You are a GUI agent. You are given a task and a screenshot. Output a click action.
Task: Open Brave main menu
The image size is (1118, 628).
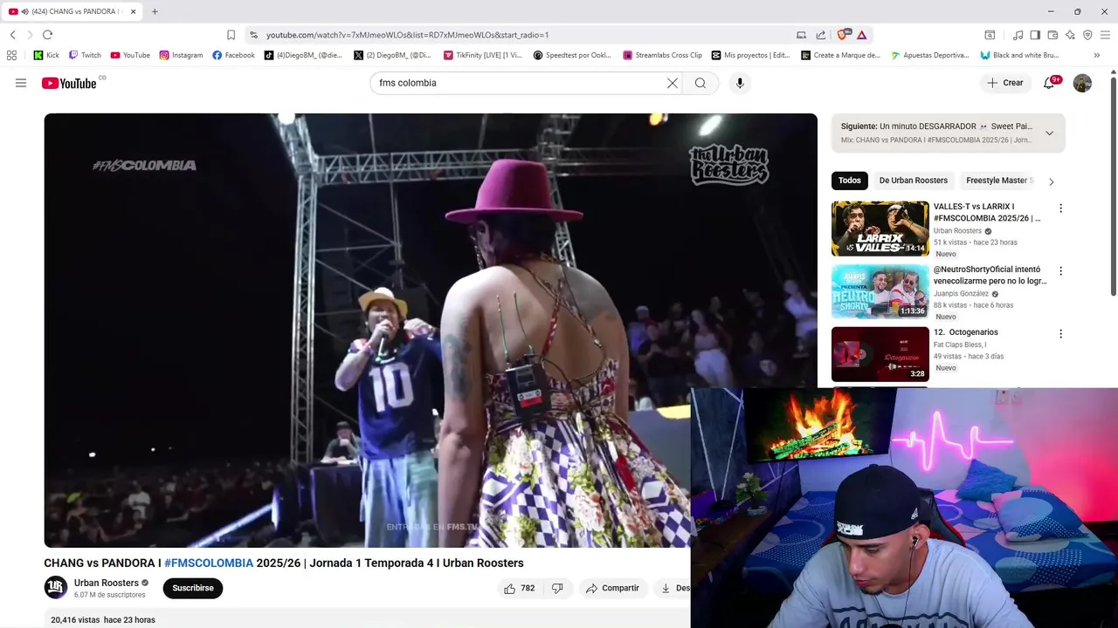(1106, 35)
